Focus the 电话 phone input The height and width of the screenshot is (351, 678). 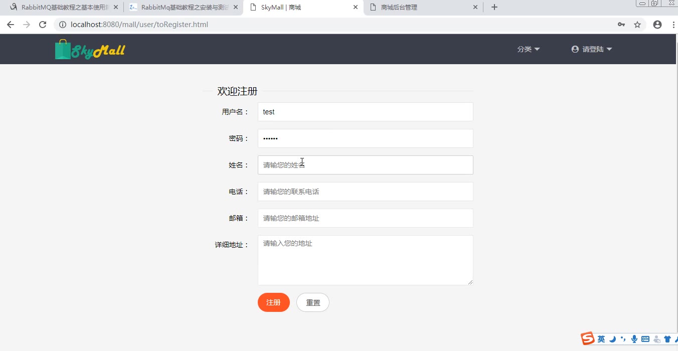(366, 192)
